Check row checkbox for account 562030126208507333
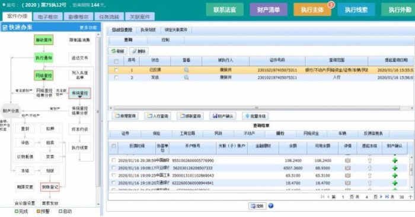415x217 pixels. [x=114, y=168]
